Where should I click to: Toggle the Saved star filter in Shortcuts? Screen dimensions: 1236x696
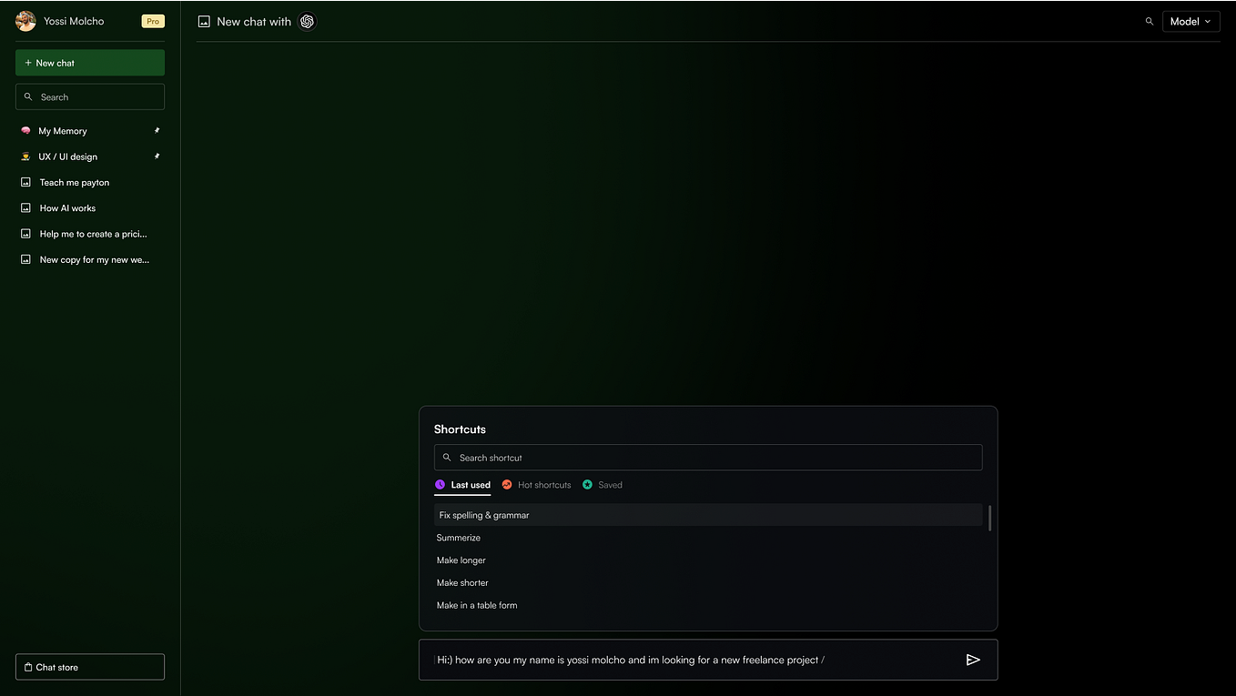point(587,485)
